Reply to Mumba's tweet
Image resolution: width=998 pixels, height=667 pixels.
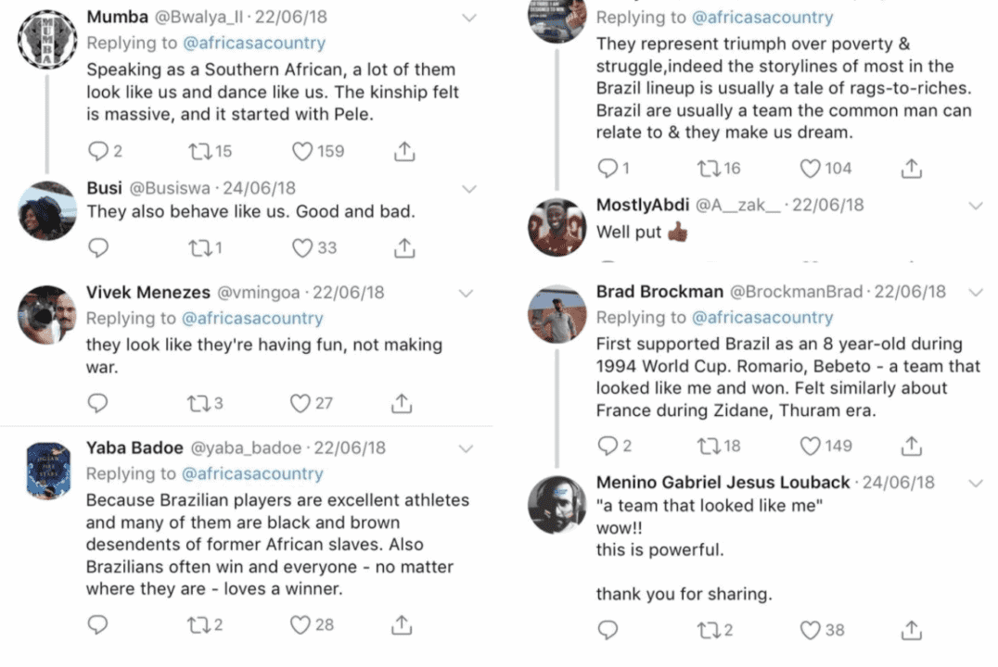coord(97,151)
